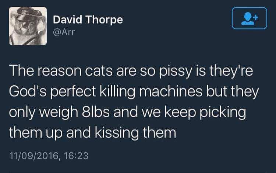276x173 pixels.
Task: Open the @Arr handle
Action: pos(64,32)
